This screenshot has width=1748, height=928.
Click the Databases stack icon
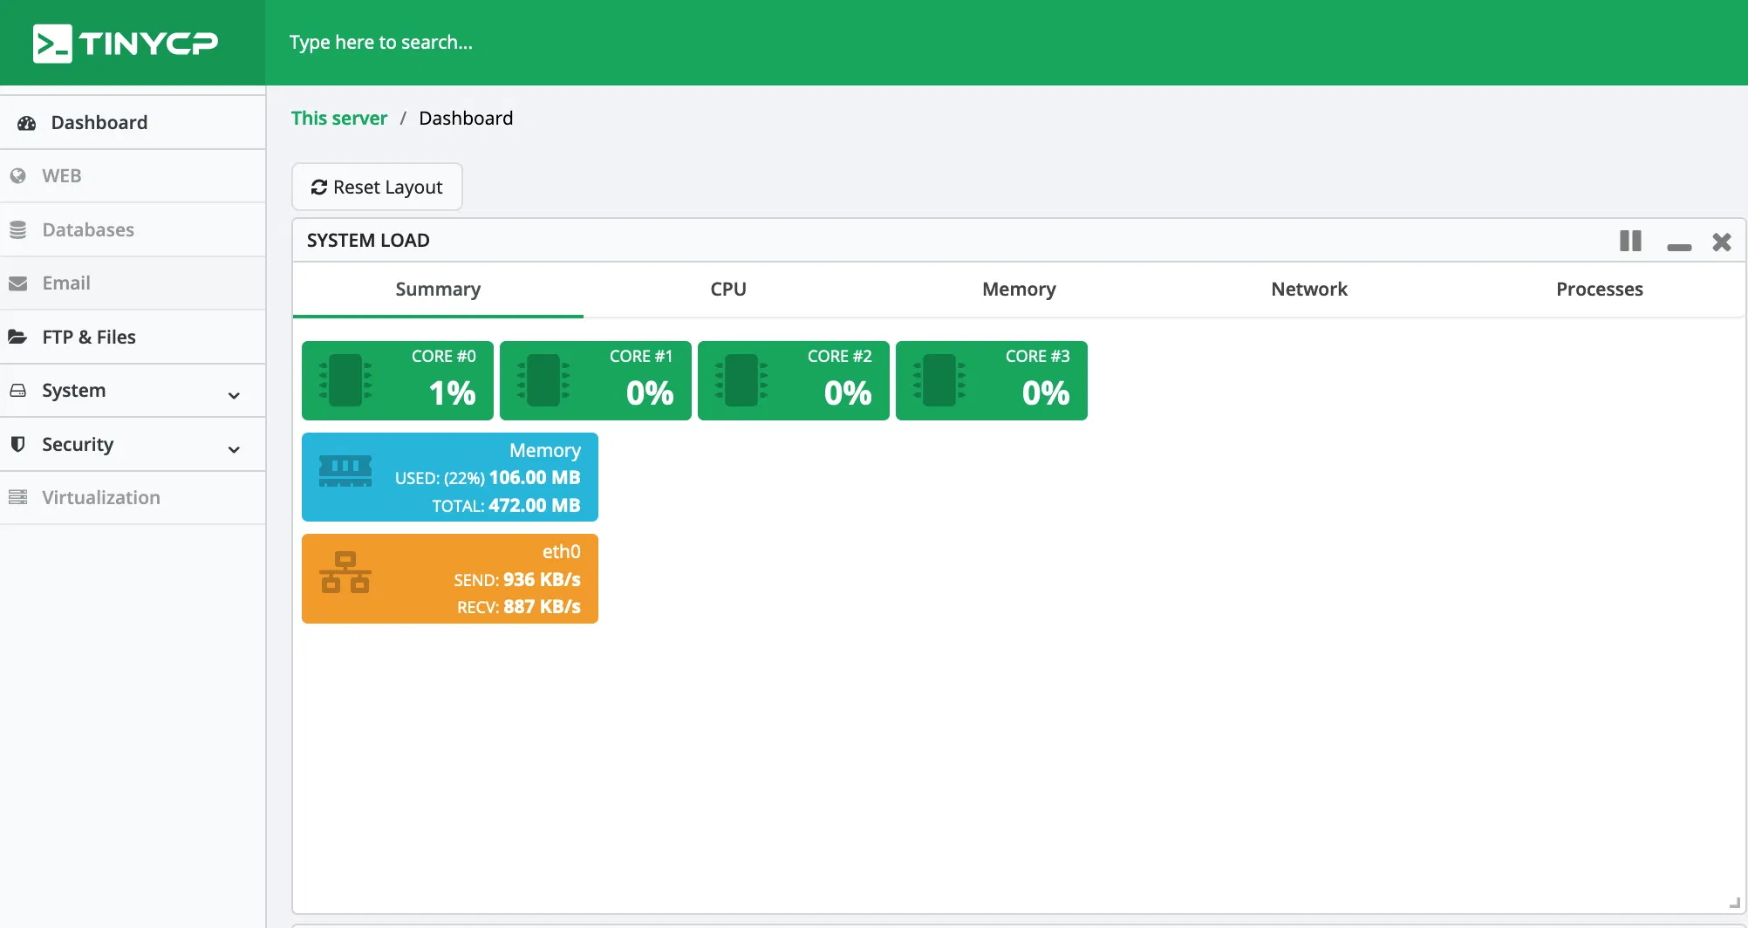click(x=17, y=230)
